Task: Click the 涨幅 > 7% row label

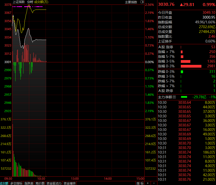Action: click(x=166, y=52)
